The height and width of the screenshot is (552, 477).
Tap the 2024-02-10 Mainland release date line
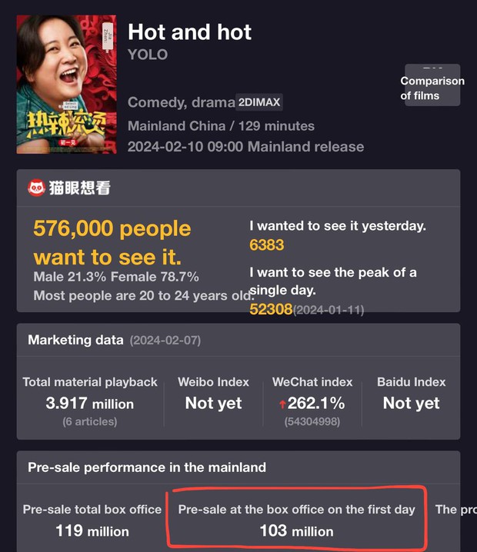pos(245,146)
